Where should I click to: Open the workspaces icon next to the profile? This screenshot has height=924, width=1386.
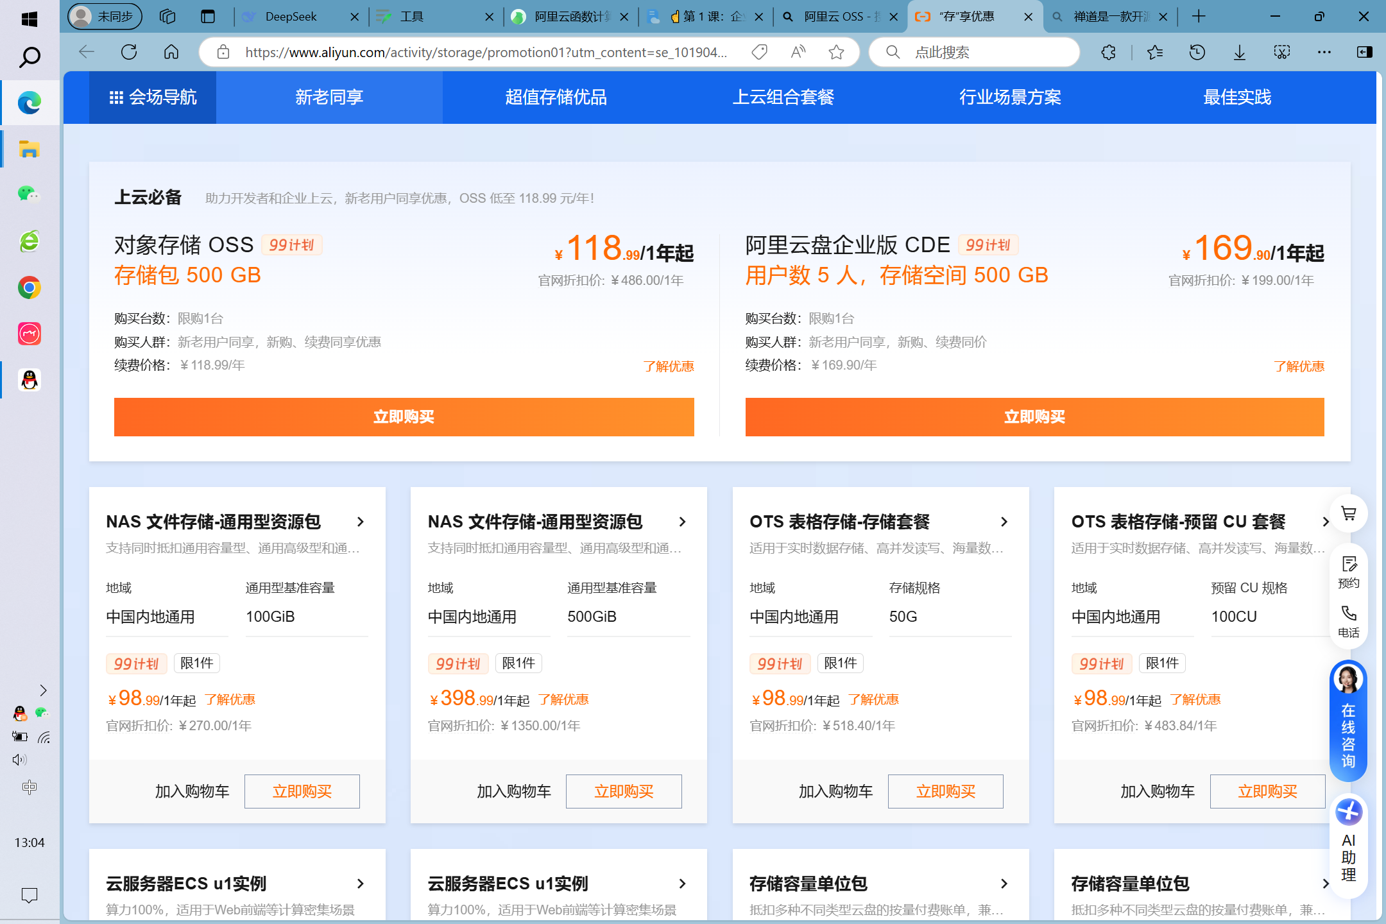167,17
